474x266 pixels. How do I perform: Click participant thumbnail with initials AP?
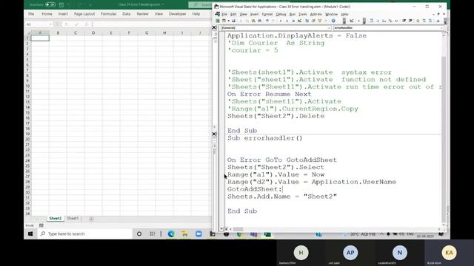(x=350, y=253)
